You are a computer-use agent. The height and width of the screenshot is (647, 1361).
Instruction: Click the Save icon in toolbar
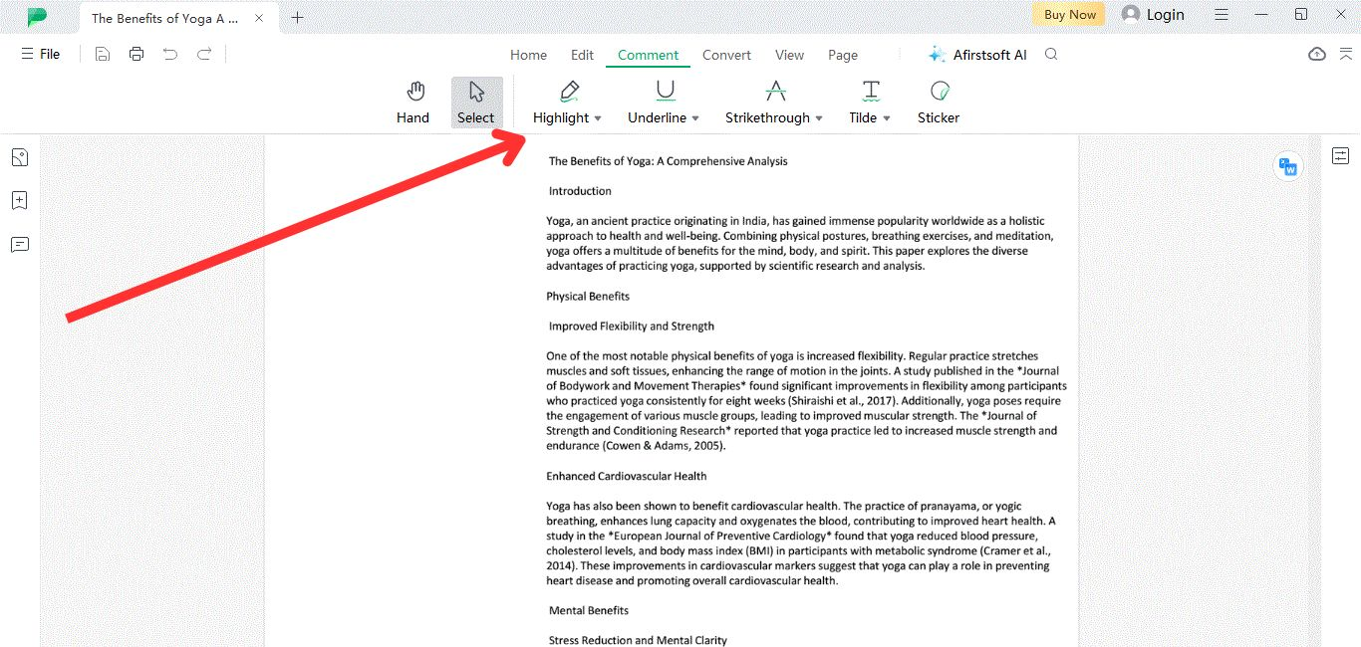click(x=103, y=55)
